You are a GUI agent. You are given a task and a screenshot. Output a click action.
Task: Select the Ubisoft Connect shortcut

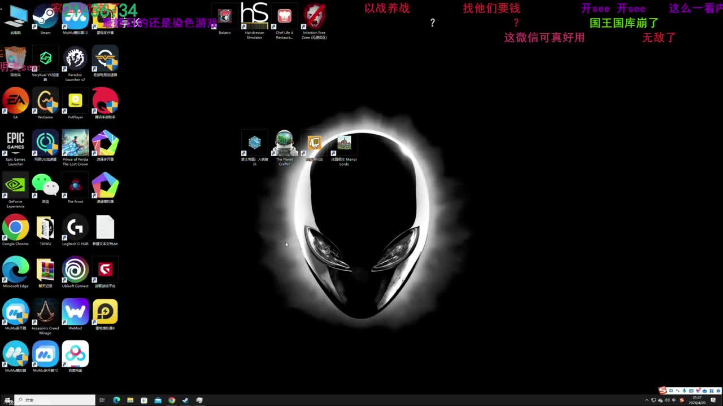point(75,273)
